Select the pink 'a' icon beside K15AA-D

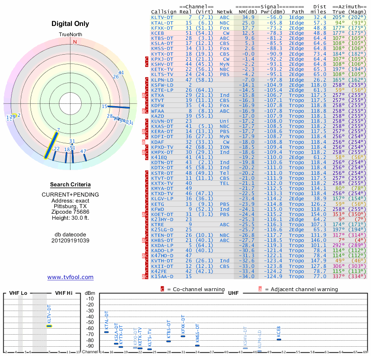click(143, 276)
